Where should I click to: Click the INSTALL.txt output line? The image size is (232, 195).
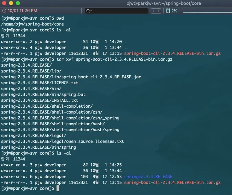pyautogui.click(x=40, y=100)
